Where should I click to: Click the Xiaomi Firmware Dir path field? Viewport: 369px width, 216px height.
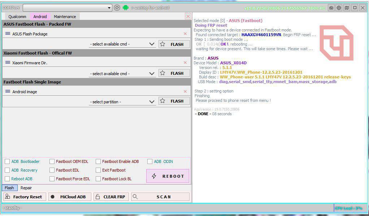(x=96, y=62)
